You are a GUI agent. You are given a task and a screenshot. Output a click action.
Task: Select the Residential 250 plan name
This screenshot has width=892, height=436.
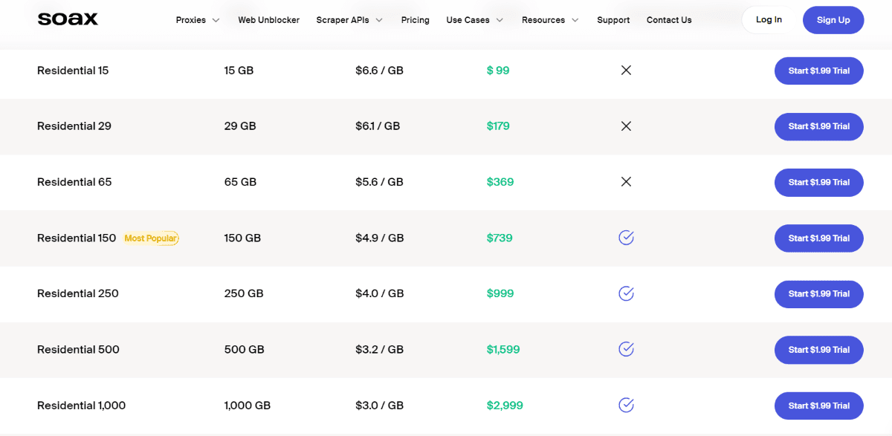pos(78,293)
